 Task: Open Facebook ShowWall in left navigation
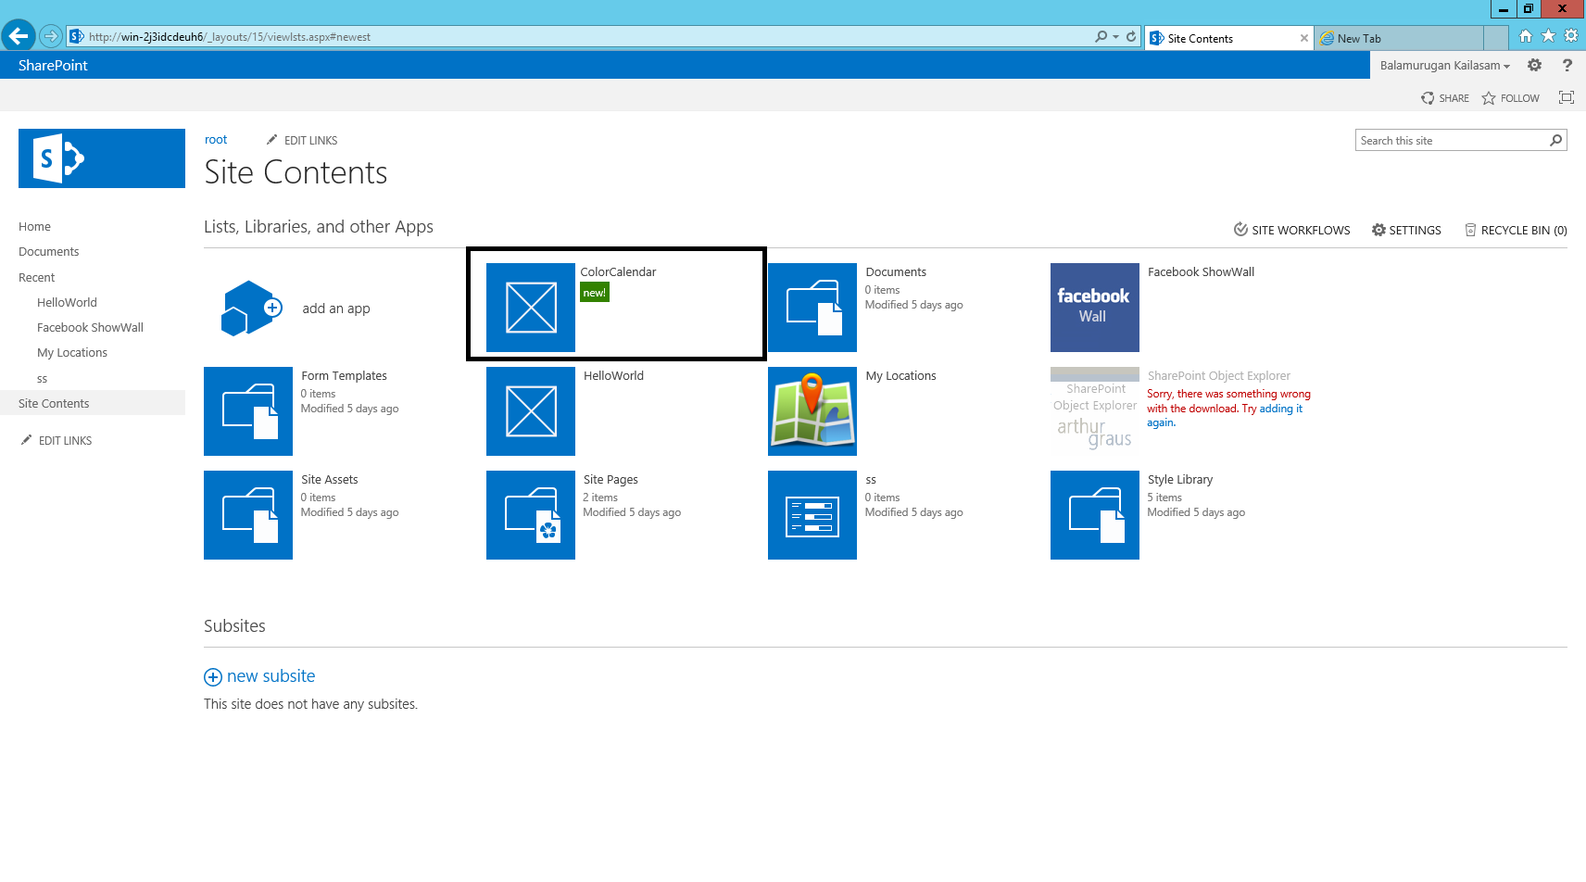pos(90,327)
